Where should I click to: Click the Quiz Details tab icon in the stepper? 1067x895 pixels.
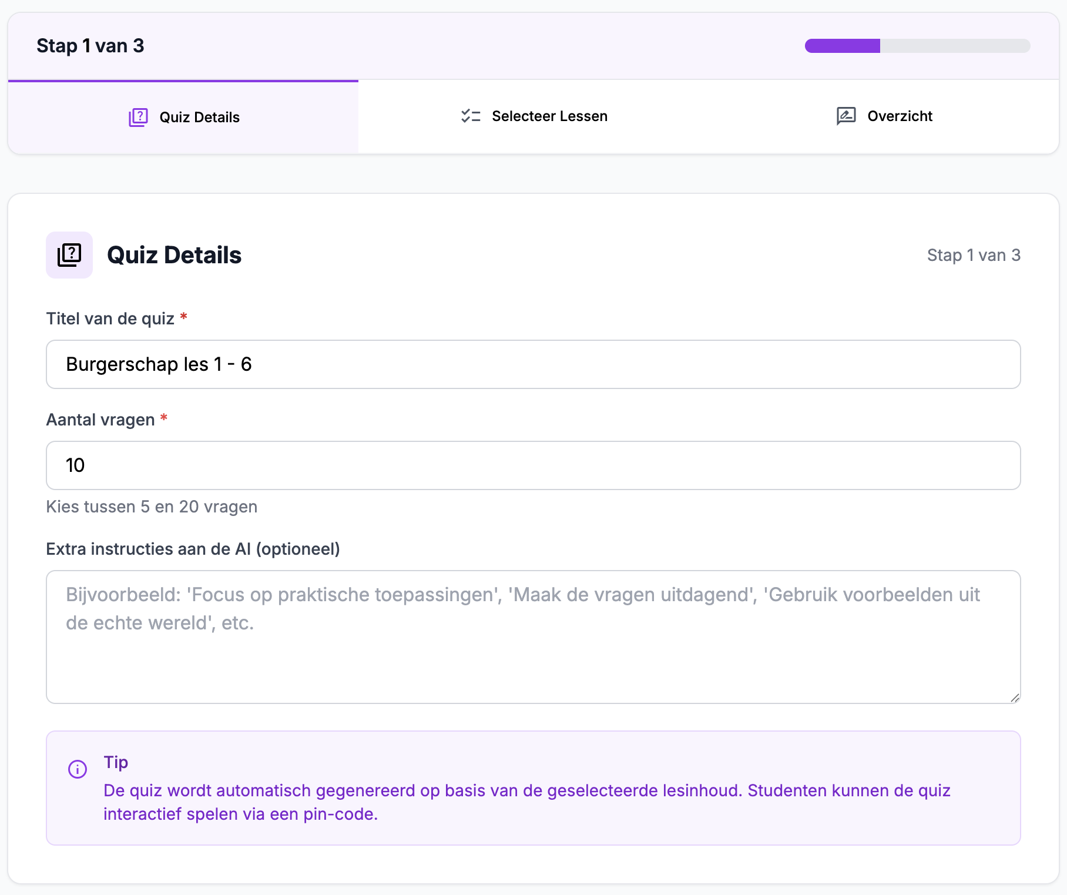pyautogui.click(x=138, y=117)
